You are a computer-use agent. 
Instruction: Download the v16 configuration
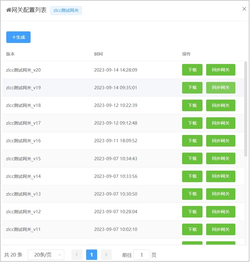coord(192,141)
